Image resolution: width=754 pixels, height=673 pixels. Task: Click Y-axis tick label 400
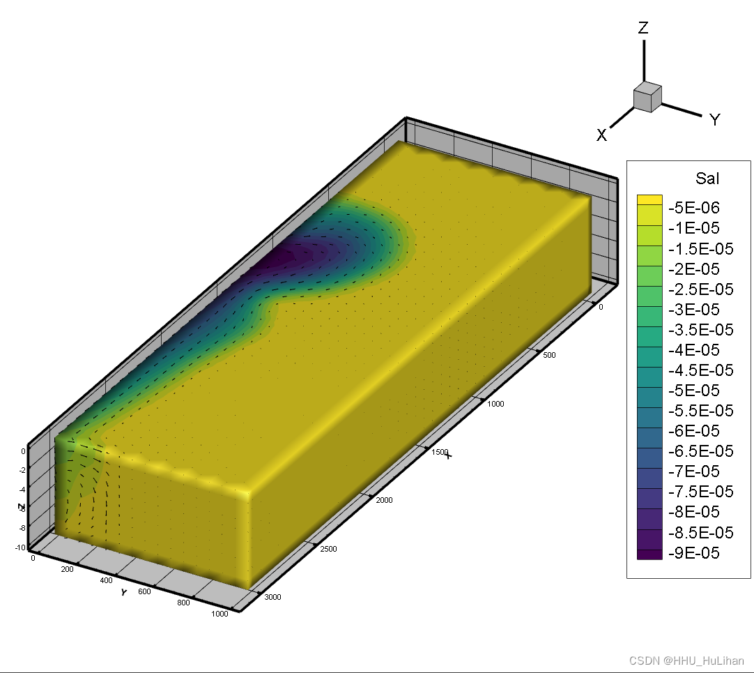pyautogui.click(x=107, y=580)
